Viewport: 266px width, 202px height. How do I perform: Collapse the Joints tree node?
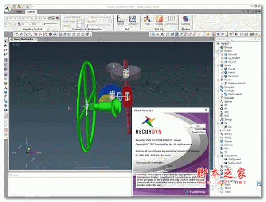[218, 65]
